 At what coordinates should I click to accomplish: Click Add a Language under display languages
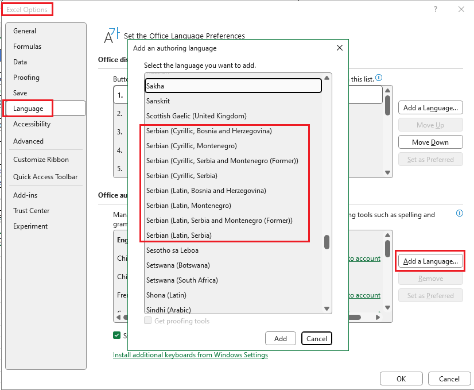[x=430, y=108]
